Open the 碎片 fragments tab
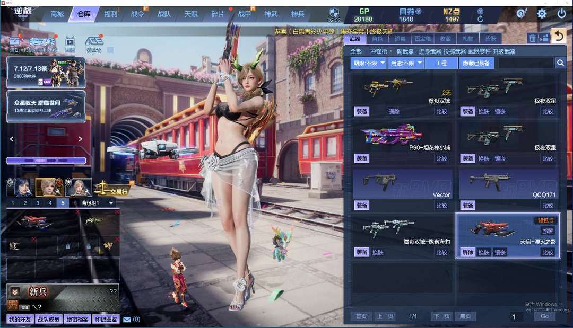The height and width of the screenshot is (328, 573). point(218,14)
